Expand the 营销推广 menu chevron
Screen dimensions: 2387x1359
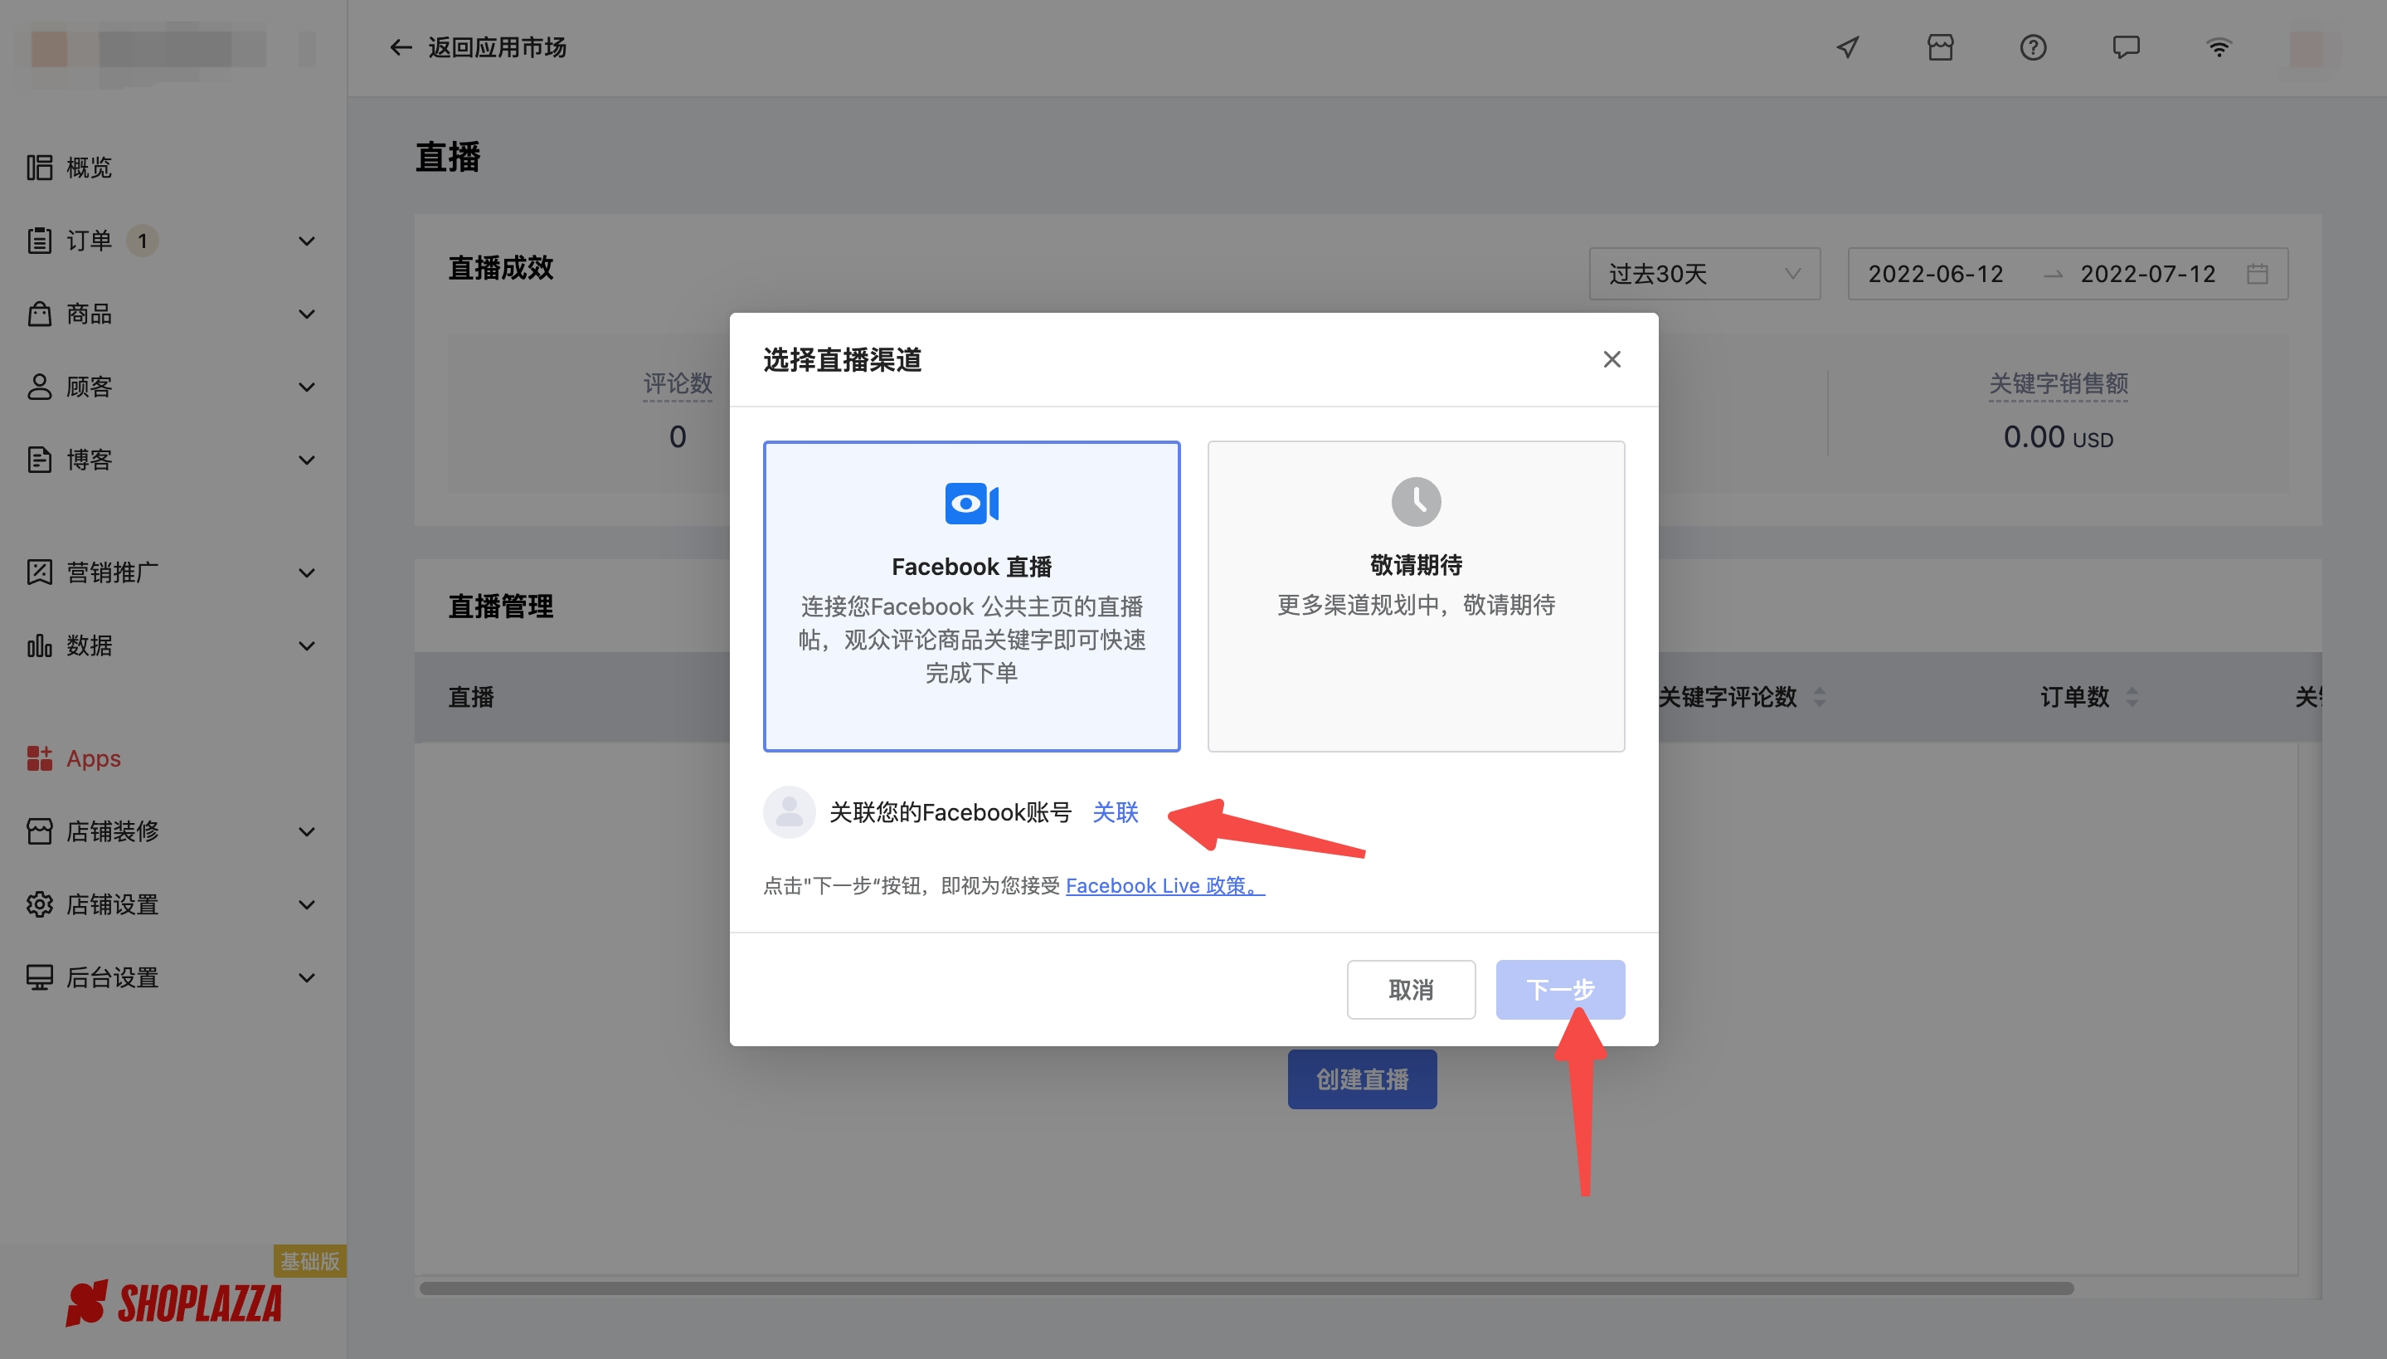coord(306,572)
